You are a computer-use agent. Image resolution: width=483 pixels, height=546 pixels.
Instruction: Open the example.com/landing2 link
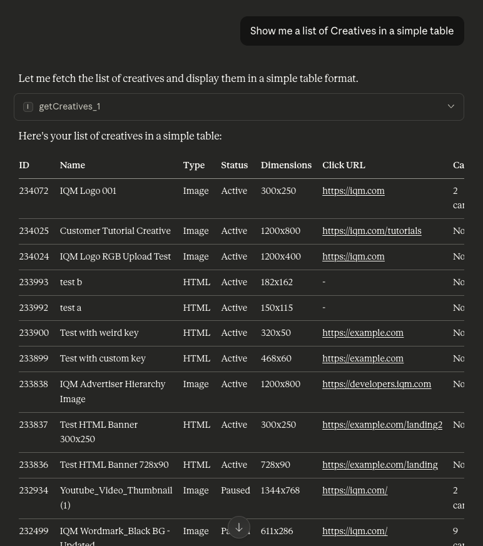382,425
